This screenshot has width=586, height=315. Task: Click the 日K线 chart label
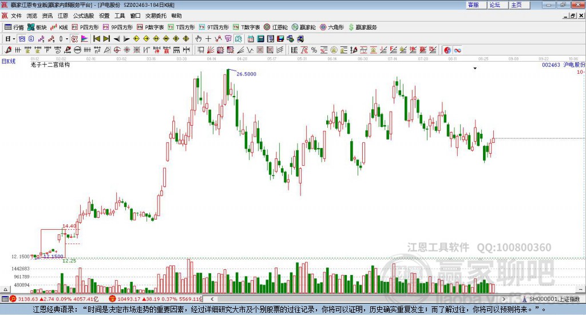coord(8,62)
